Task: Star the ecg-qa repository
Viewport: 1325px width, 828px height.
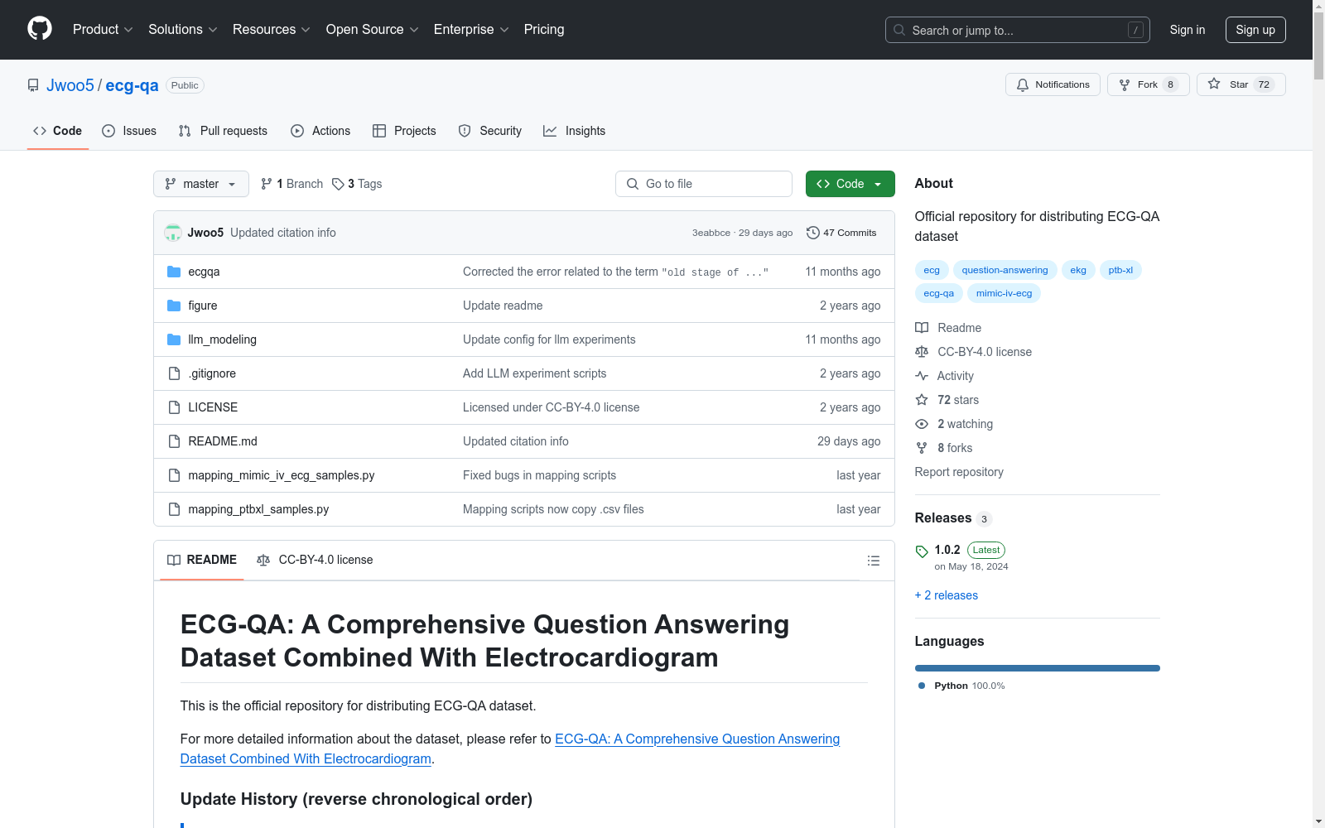Action: pos(1241,84)
